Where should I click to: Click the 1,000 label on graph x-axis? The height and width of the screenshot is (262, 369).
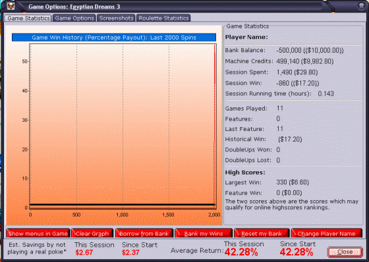(122, 215)
